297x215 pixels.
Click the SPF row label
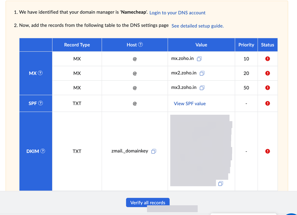(33, 103)
